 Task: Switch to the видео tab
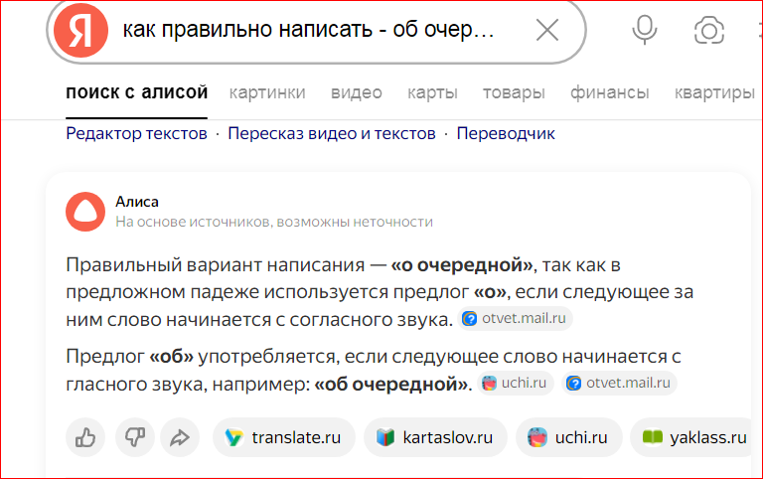tap(357, 93)
